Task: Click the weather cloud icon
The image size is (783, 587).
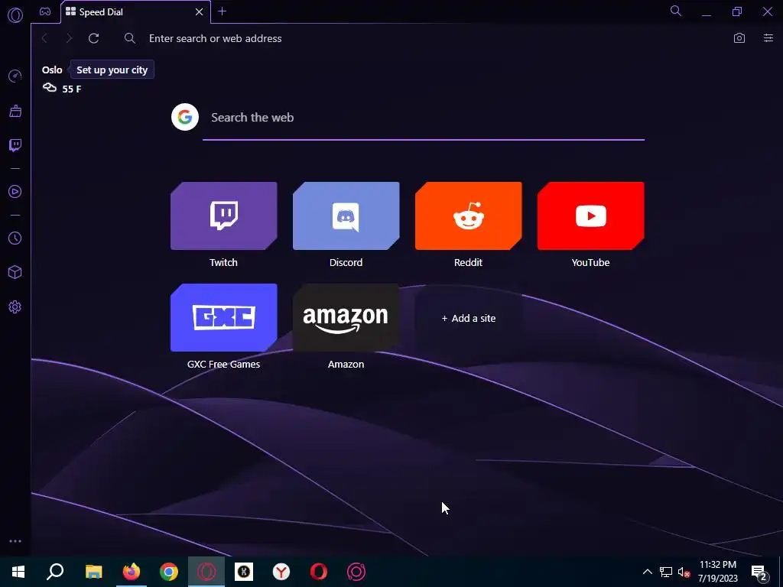Action: (50, 88)
